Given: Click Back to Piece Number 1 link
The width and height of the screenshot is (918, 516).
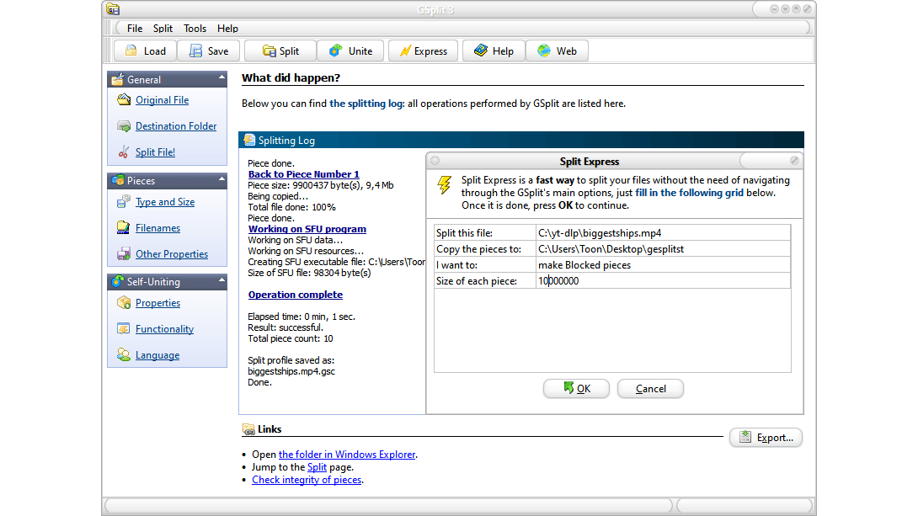Looking at the screenshot, I should pos(303,173).
